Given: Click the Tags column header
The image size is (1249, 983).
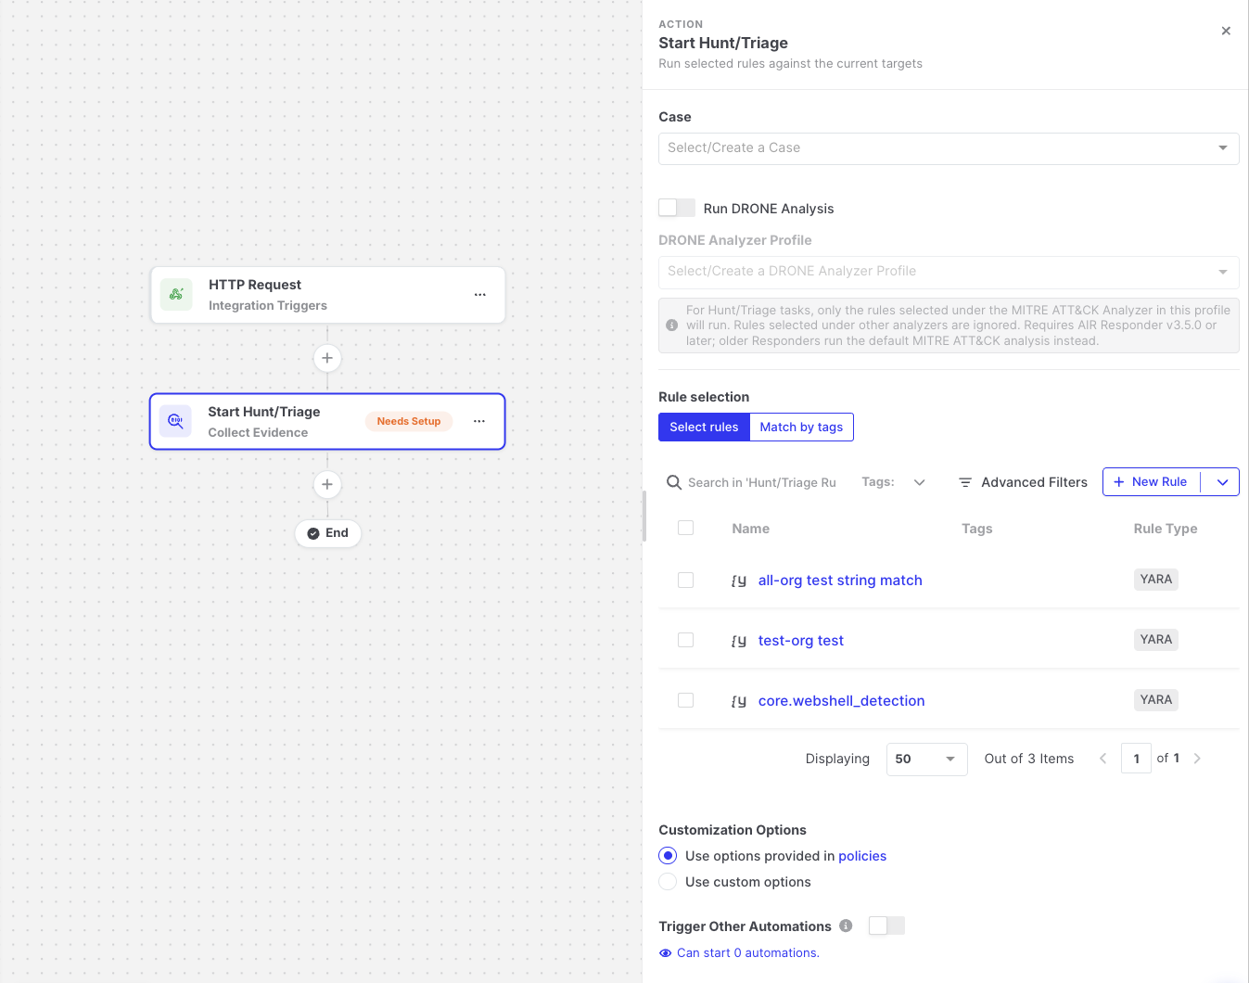Looking at the screenshot, I should coord(977,529).
